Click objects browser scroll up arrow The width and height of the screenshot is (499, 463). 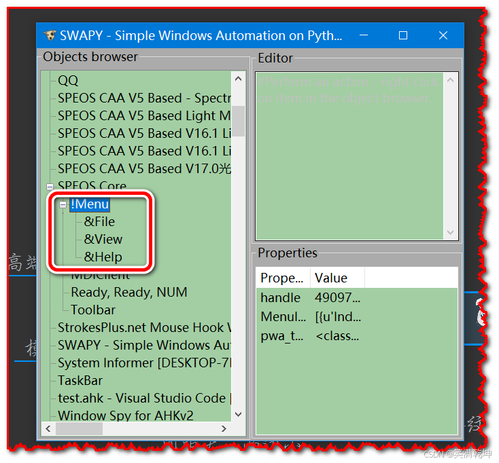tap(238, 79)
